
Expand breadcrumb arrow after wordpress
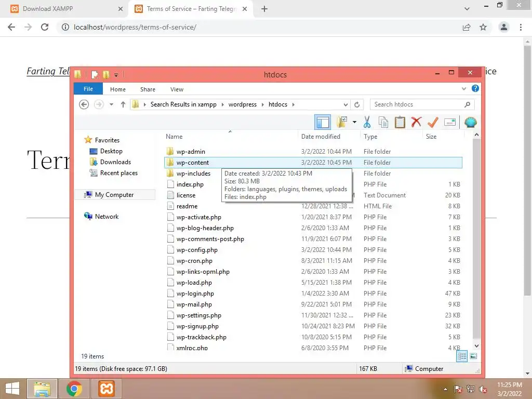click(x=262, y=104)
